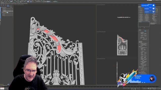The image size is (161, 90).
Task: Activate the Select and Rotate tool
Action: [x=18, y=1]
